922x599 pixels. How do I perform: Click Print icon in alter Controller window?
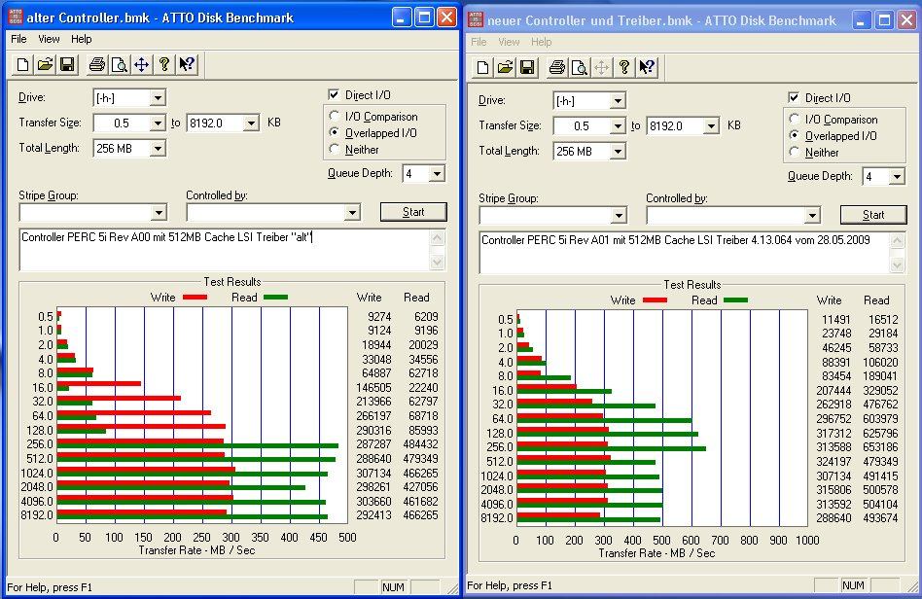pyautogui.click(x=97, y=64)
